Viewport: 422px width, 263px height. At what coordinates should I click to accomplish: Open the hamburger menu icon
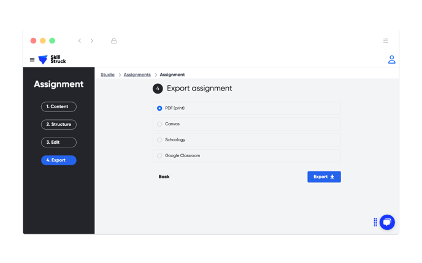(32, 59)
